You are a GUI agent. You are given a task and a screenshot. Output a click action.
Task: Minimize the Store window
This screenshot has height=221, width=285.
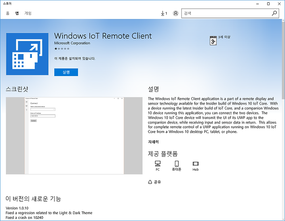click(258, 4)
